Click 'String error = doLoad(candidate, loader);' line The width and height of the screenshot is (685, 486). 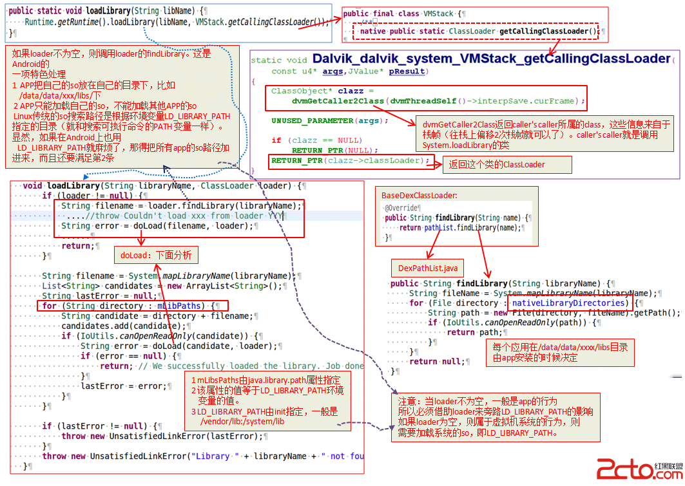[179, 346]
